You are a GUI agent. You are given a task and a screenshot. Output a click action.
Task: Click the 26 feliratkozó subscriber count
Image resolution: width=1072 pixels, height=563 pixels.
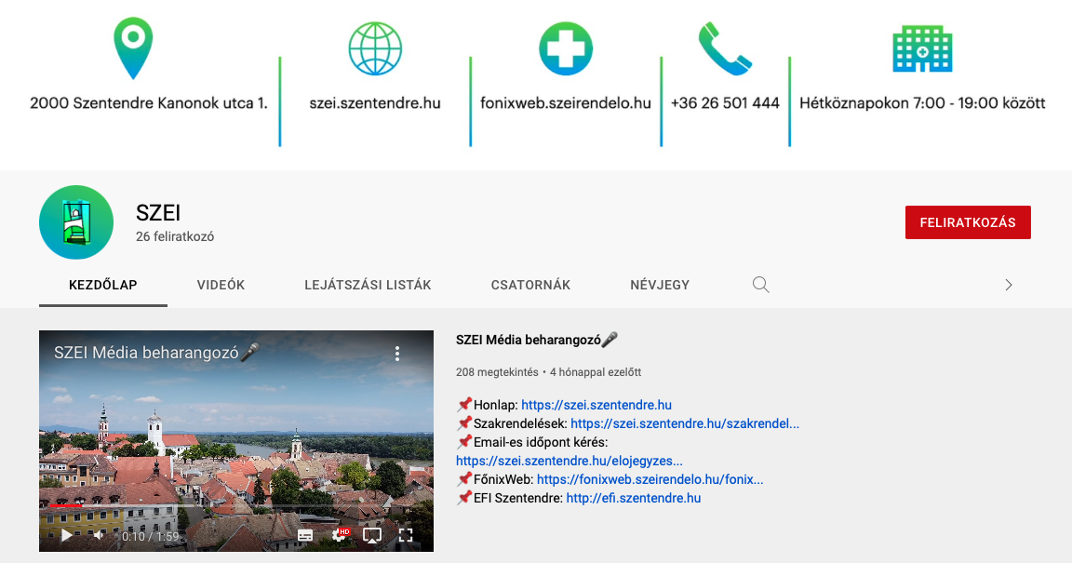175,236
